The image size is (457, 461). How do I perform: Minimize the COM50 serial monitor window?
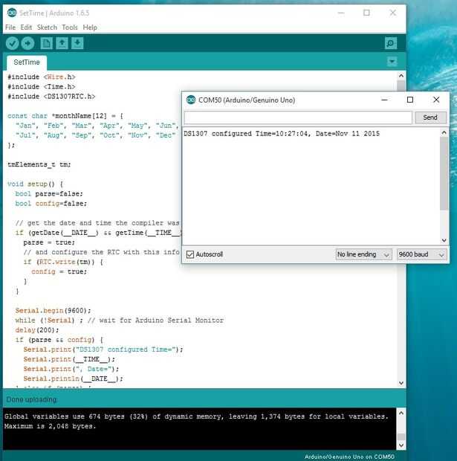tap(384, 100)
